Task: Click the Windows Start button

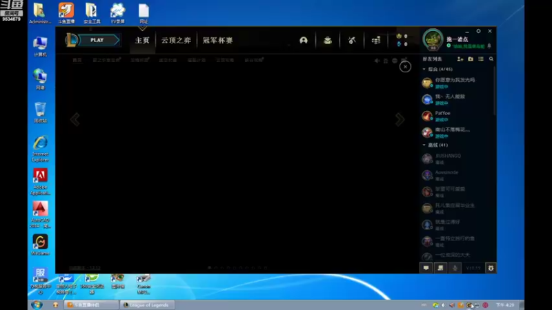Action: coord(37,304)
